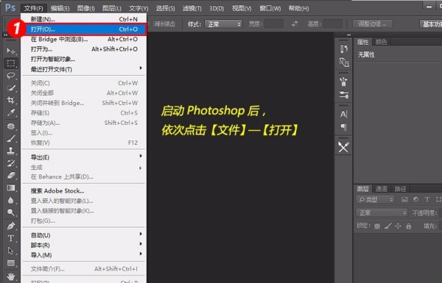Open the 样式 dropdown set to 正常

[x=223, y=24]
